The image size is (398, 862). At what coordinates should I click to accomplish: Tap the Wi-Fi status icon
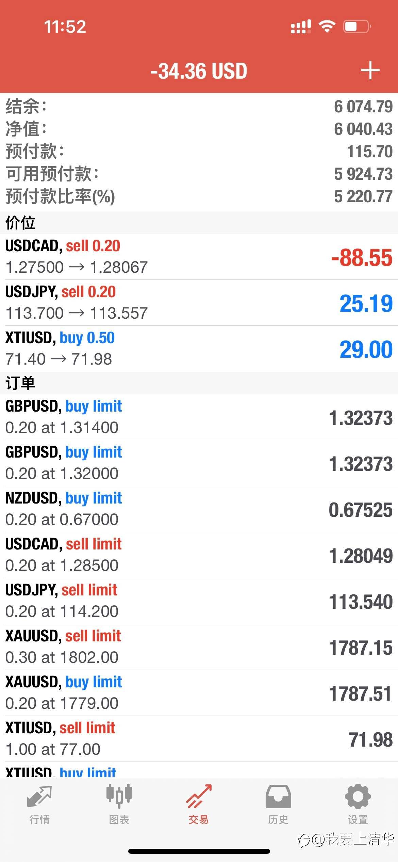(327, 26)
